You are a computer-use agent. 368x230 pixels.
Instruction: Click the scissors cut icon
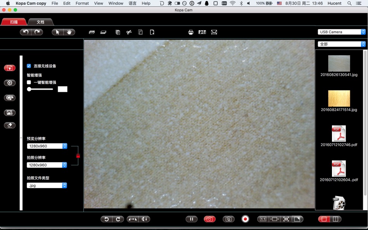pos(129,32)
